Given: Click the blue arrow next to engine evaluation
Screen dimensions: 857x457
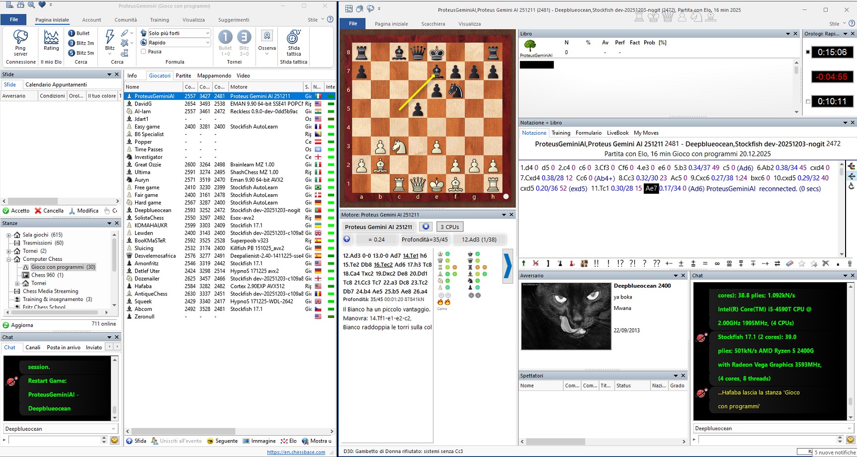Looking at the screenshot, I should (x=347, y=239).
